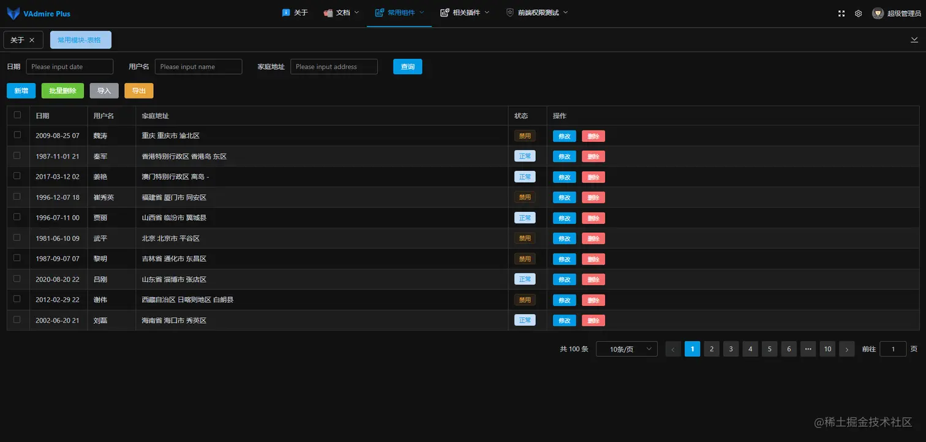This screenshot has height=442, width=926.
Task: Click 删除 in the 谢伟 row
Action: (x=593, y=300)
